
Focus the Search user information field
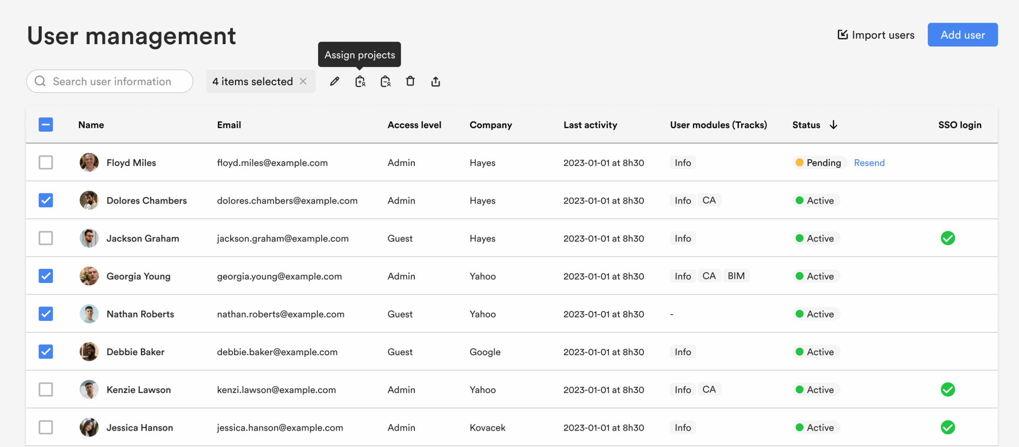[x=110, y=81]
